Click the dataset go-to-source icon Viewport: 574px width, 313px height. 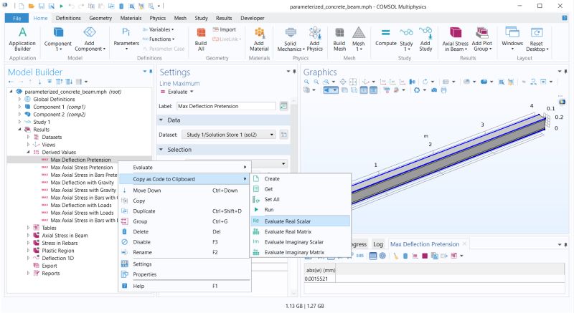tap(283, 135)
